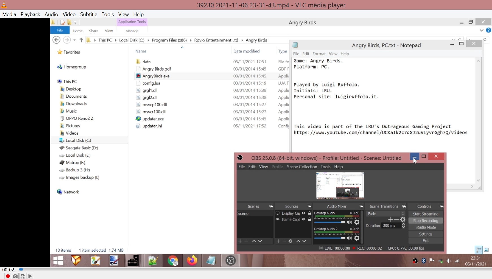Open the Fade scene transition dropdown
The height and width of the screenshot is (279, 492).
click(385, 214)
